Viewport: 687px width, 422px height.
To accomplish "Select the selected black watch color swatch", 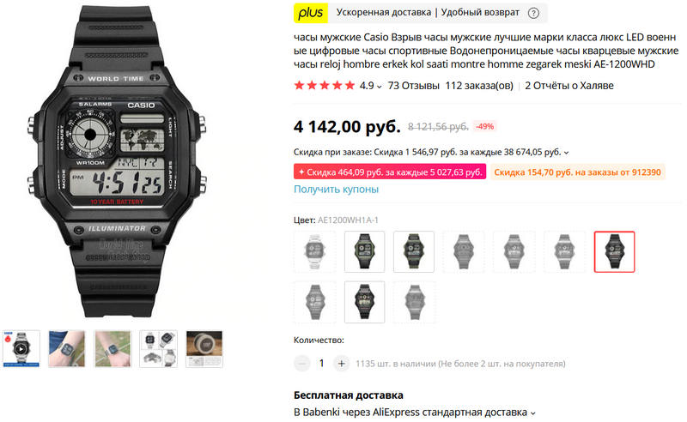I will (614, 251).
